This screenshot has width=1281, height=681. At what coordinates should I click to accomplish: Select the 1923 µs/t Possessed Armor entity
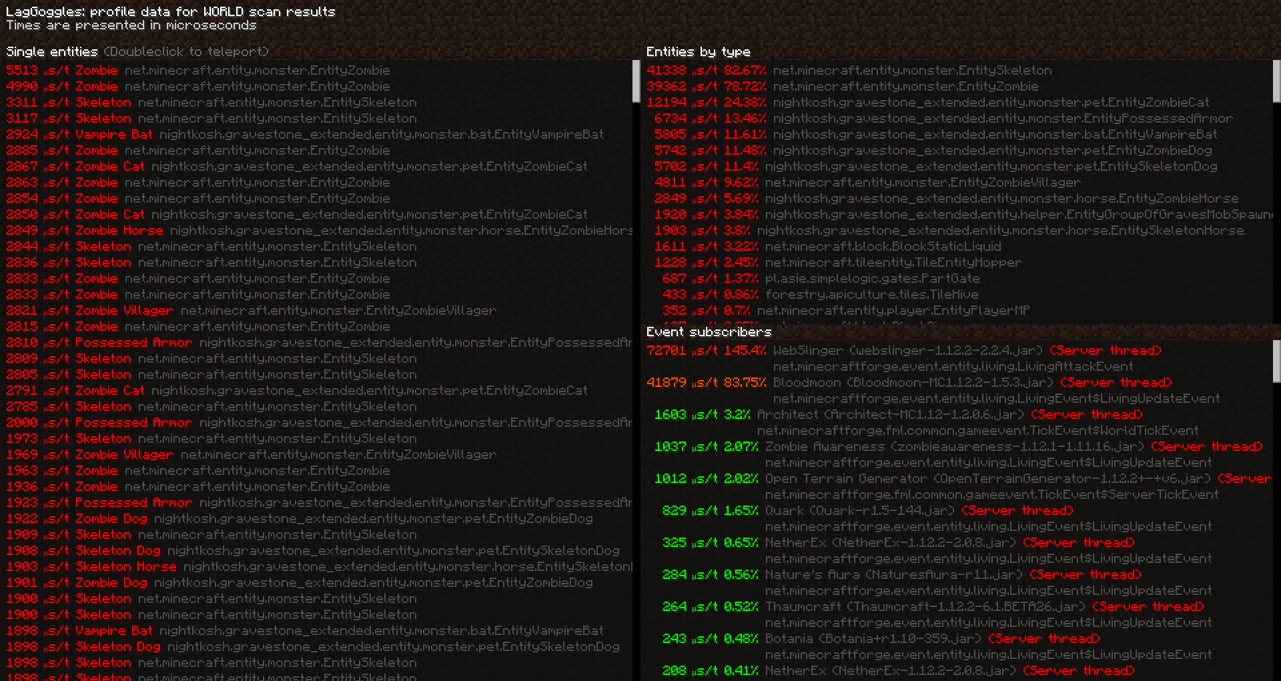[319, 502]
